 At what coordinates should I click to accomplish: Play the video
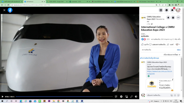pyautogui.click(x=3, y=97)
